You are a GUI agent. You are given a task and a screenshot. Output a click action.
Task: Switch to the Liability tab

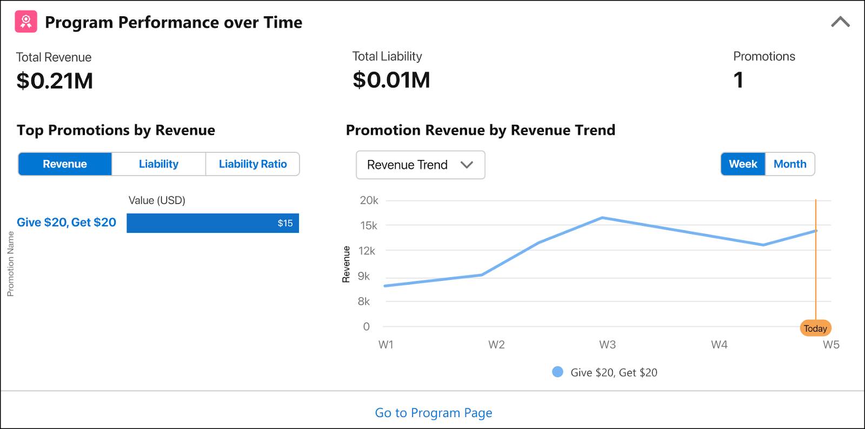click(158, 164)
